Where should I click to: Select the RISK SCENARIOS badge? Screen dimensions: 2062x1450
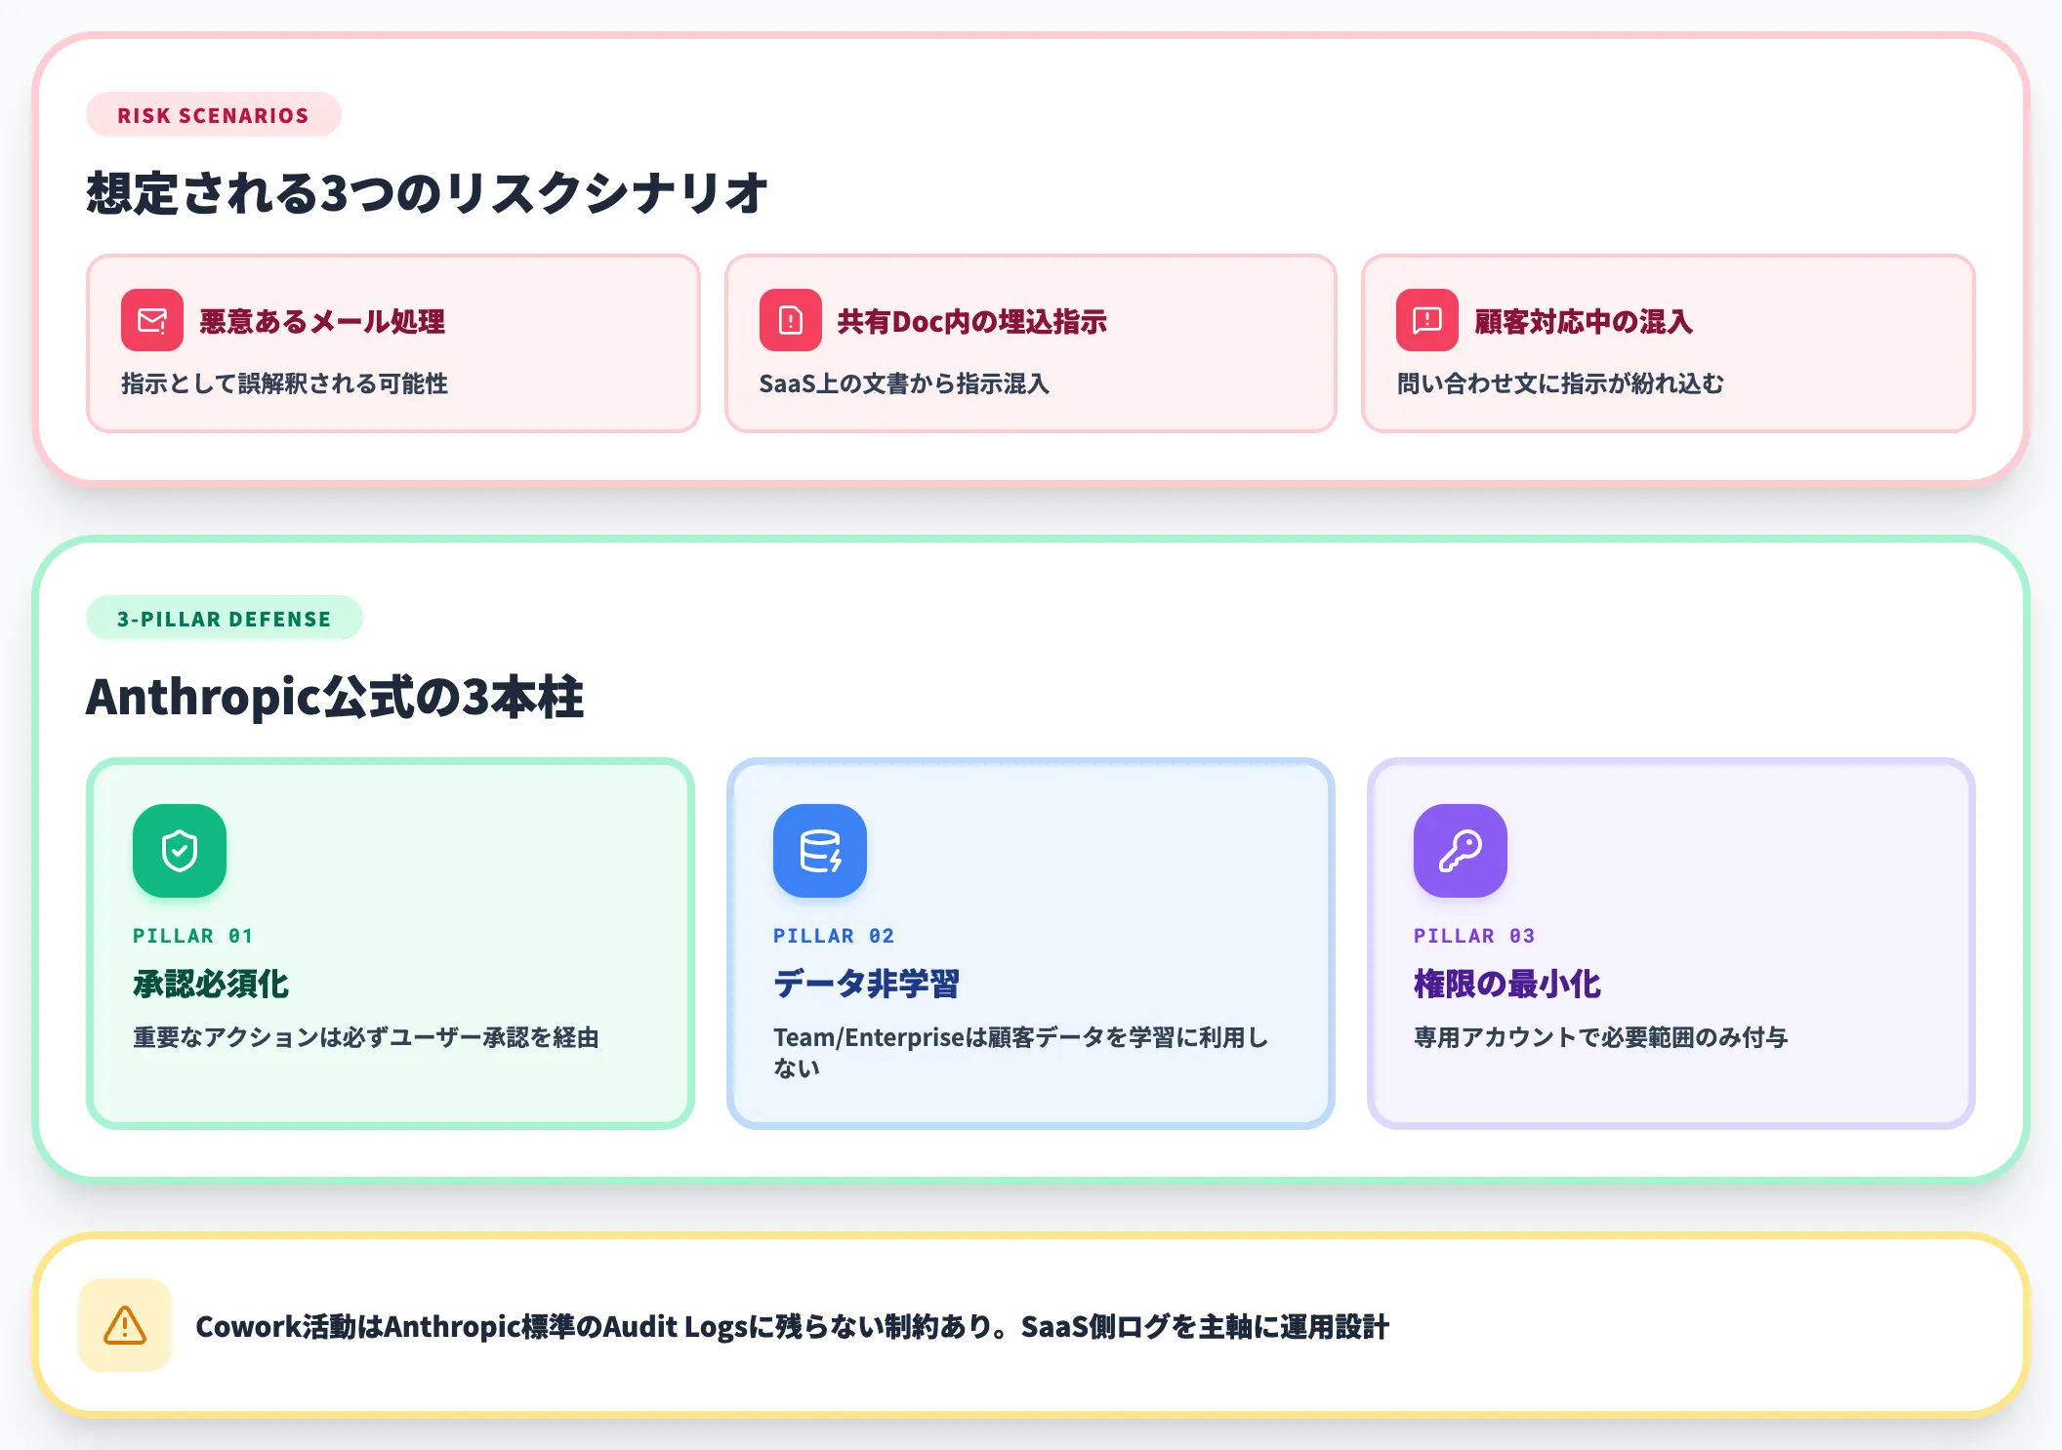point(214,115)
